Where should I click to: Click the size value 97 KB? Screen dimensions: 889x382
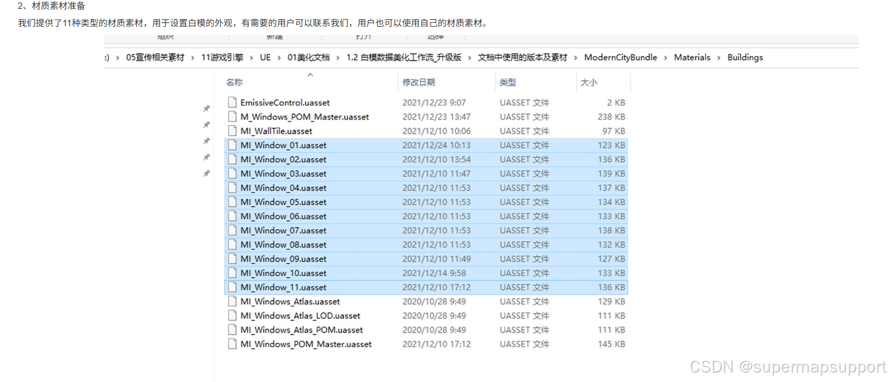point(614,131)
